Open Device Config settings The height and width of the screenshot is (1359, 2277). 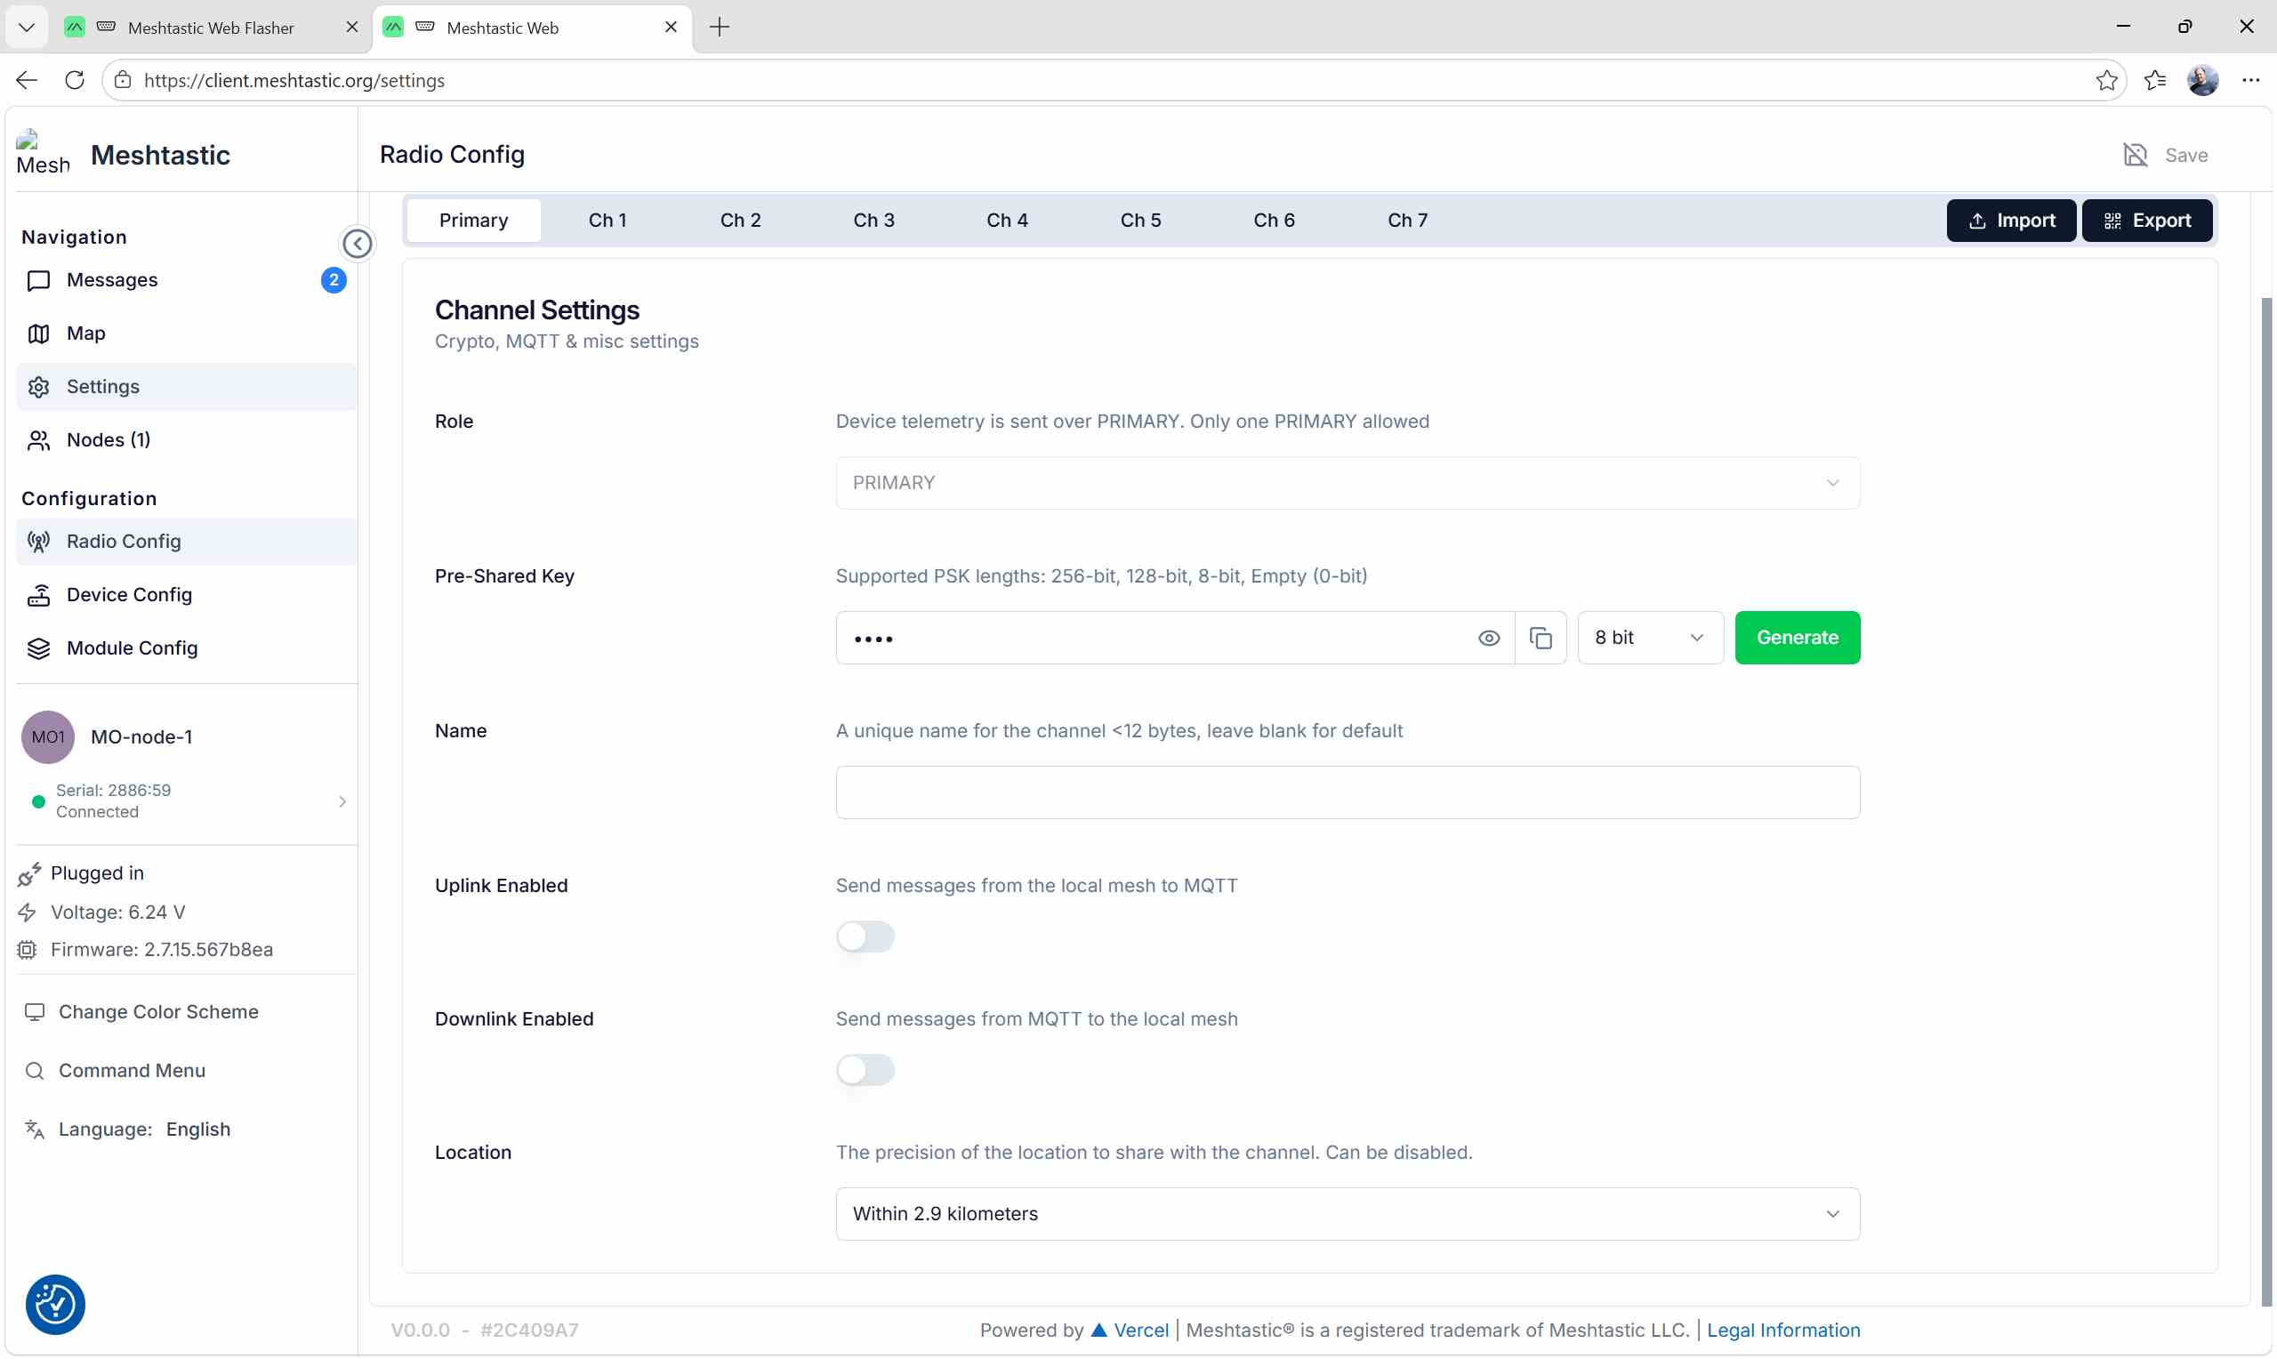pyautogui.click(x=127, y=594)
